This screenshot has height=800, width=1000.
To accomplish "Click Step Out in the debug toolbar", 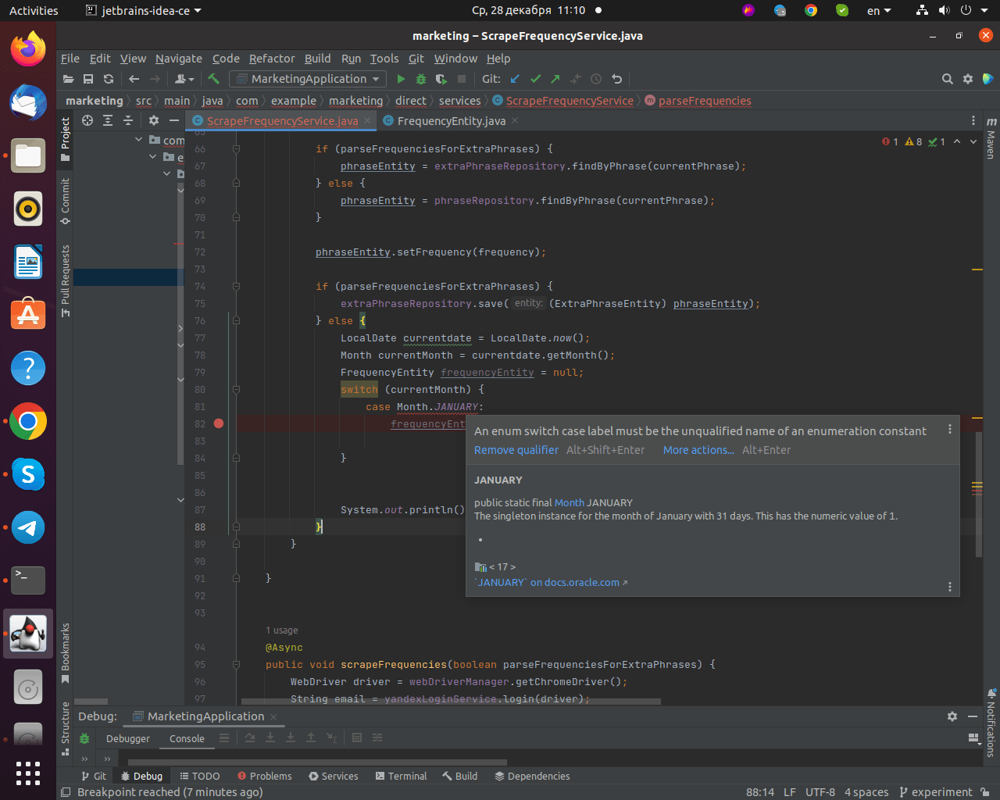I will (311, 737).
